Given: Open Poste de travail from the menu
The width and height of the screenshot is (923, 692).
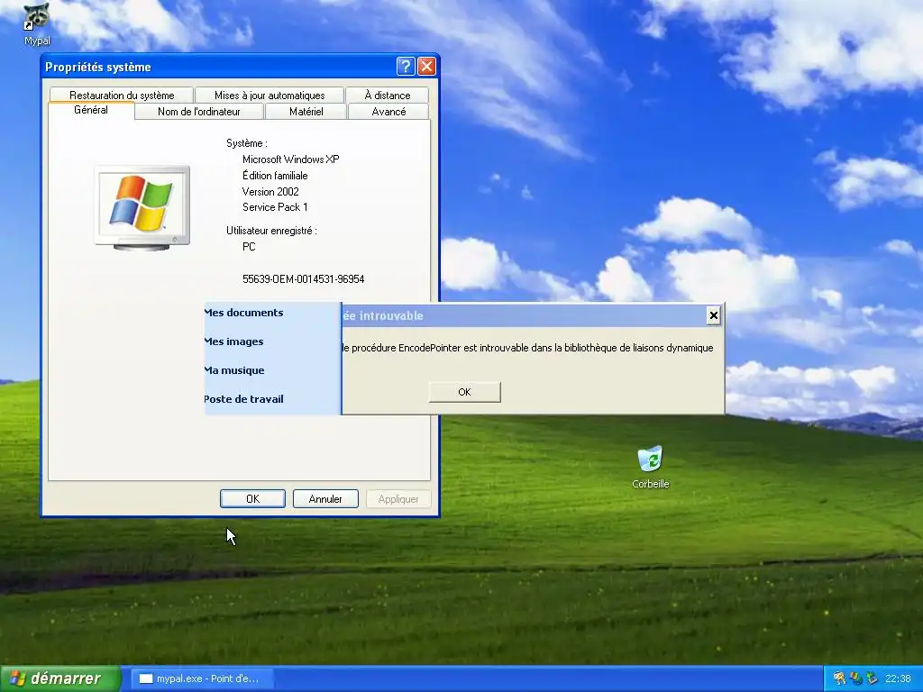Looking at the screenshot, I should (x=243, y=399).
